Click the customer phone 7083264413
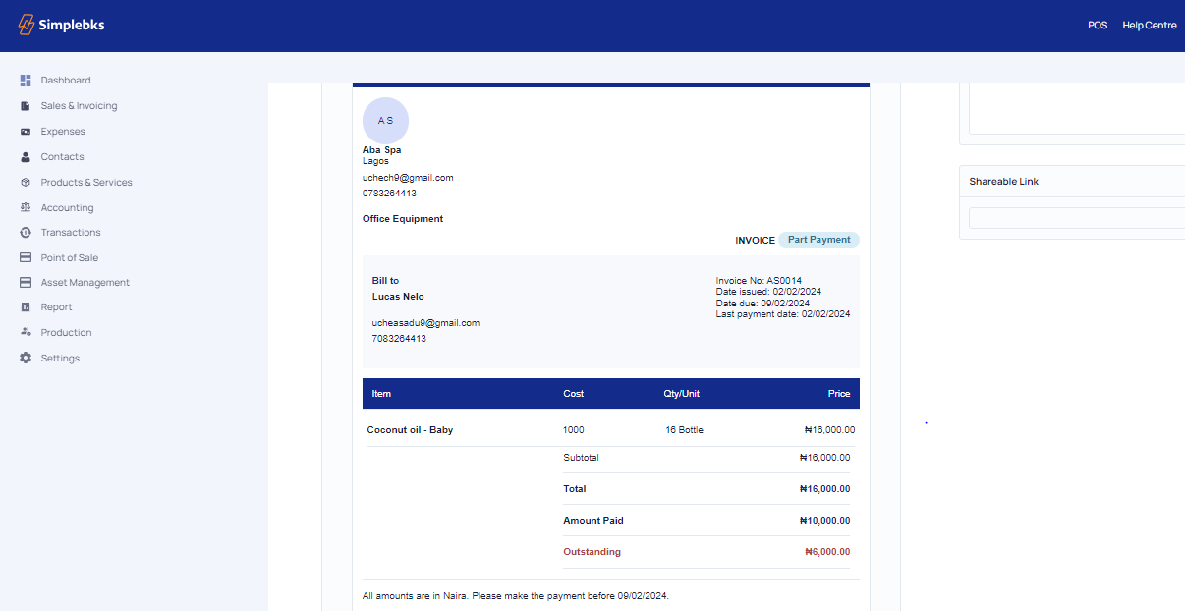 point(399,339)
